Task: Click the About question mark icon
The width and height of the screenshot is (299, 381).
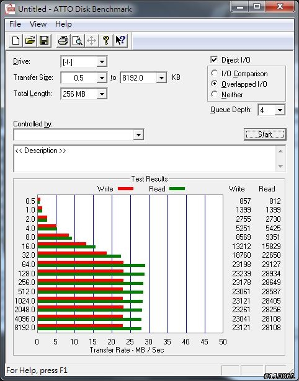Action: pyautogui.click(x=106, y=40)
